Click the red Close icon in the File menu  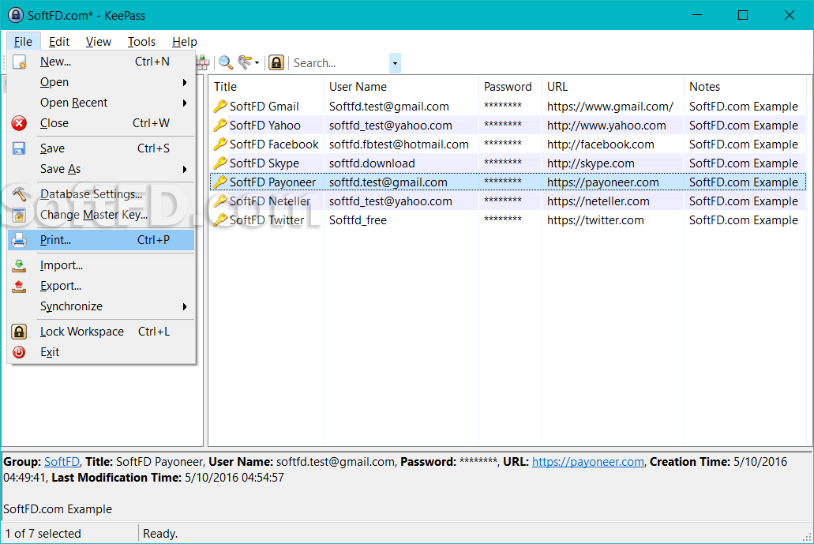tap(19, 123)
